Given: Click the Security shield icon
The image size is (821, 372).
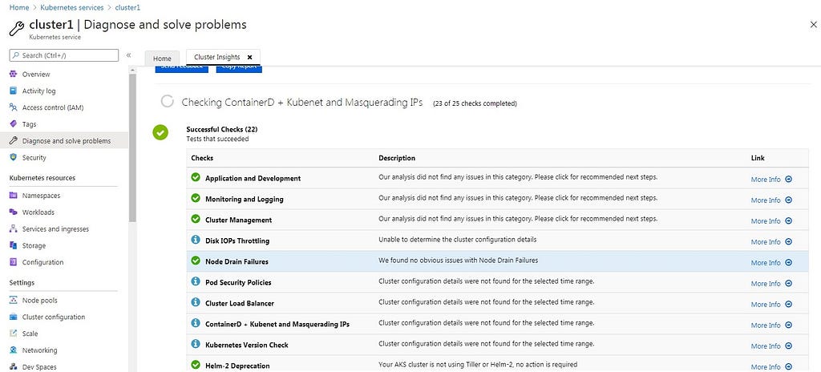Looking at the screenshot, I should (x=14, y=157).
